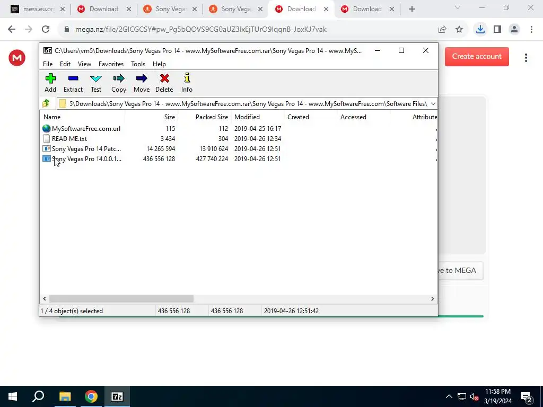Click the muted volume tray icon
Screen dimensions: 543x407
(474, 396)
